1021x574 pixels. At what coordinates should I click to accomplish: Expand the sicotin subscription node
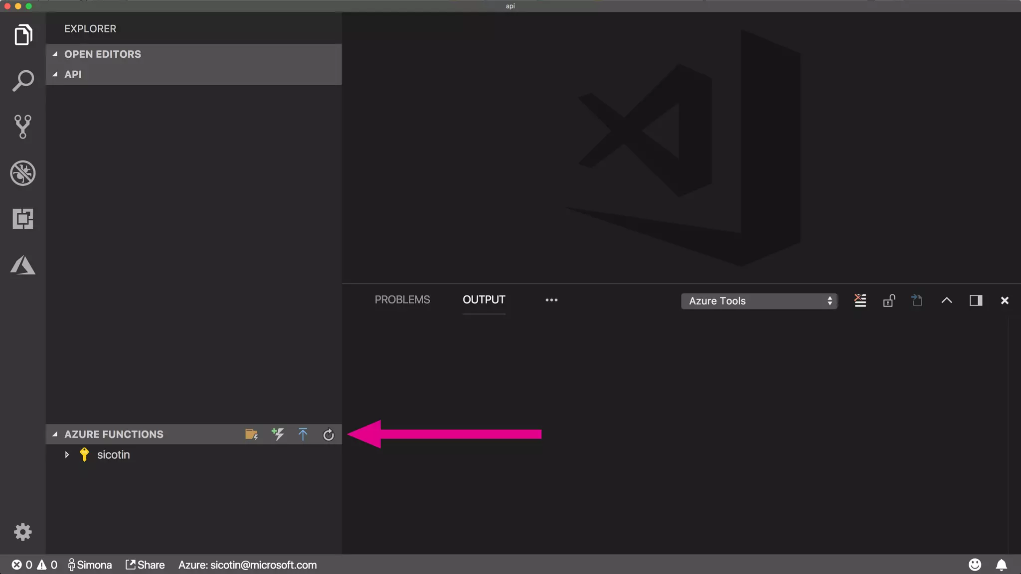click(67, 454)
